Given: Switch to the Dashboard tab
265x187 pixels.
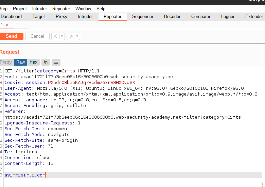Looking at the screenshot, I should coord(11,17).
